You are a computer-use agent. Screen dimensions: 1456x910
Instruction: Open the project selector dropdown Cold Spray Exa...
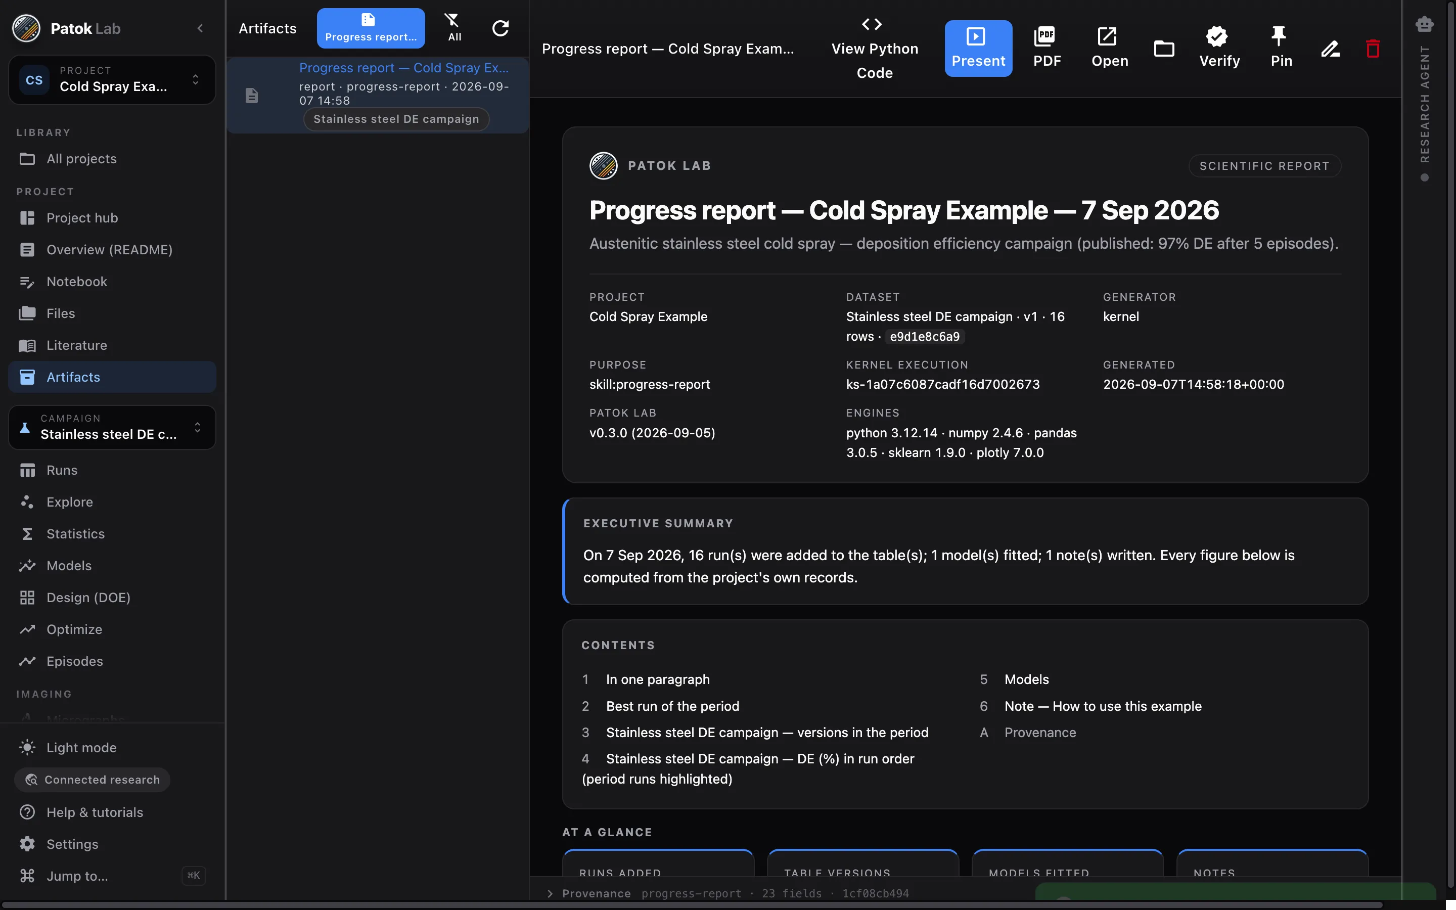(x=112, y=79)
